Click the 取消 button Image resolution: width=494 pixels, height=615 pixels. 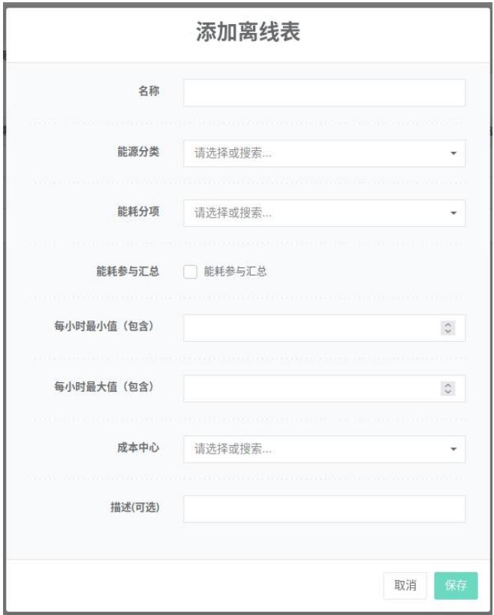pyautogui.click(x=405, y=586)
